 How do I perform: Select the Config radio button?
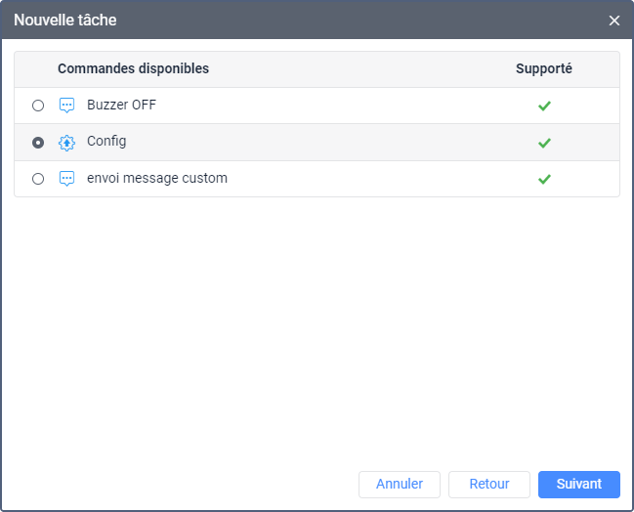click(38, 143)
